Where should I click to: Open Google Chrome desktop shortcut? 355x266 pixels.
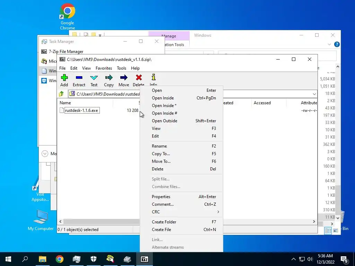[x=68, y=16]
